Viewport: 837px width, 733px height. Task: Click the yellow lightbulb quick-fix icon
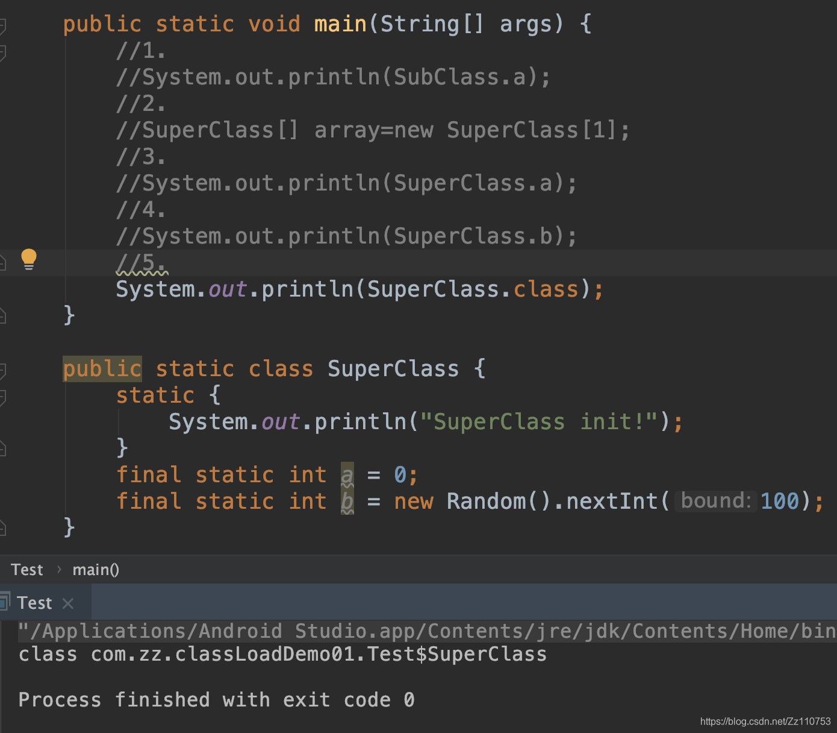tap(28, 259)
